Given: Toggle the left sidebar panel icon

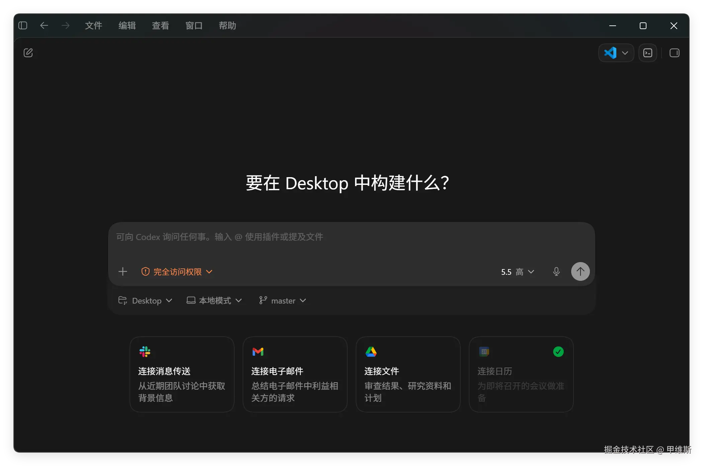Looking at the screenshot, I should pyautogui.click(x=23, y=25).
